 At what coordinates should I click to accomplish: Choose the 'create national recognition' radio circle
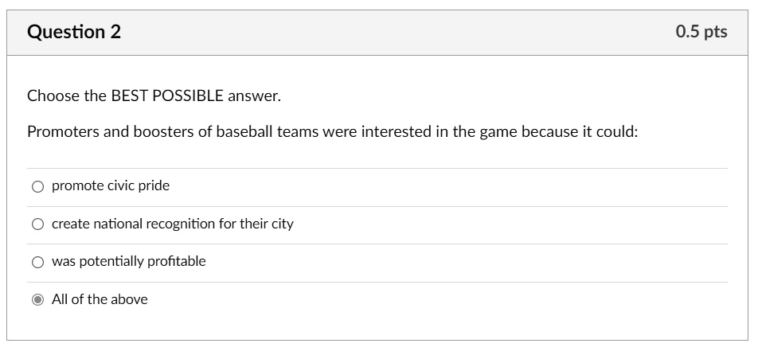37,224
